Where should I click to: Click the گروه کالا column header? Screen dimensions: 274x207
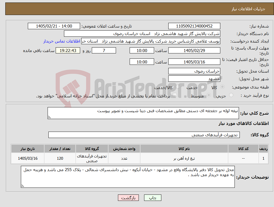(92, 149)
